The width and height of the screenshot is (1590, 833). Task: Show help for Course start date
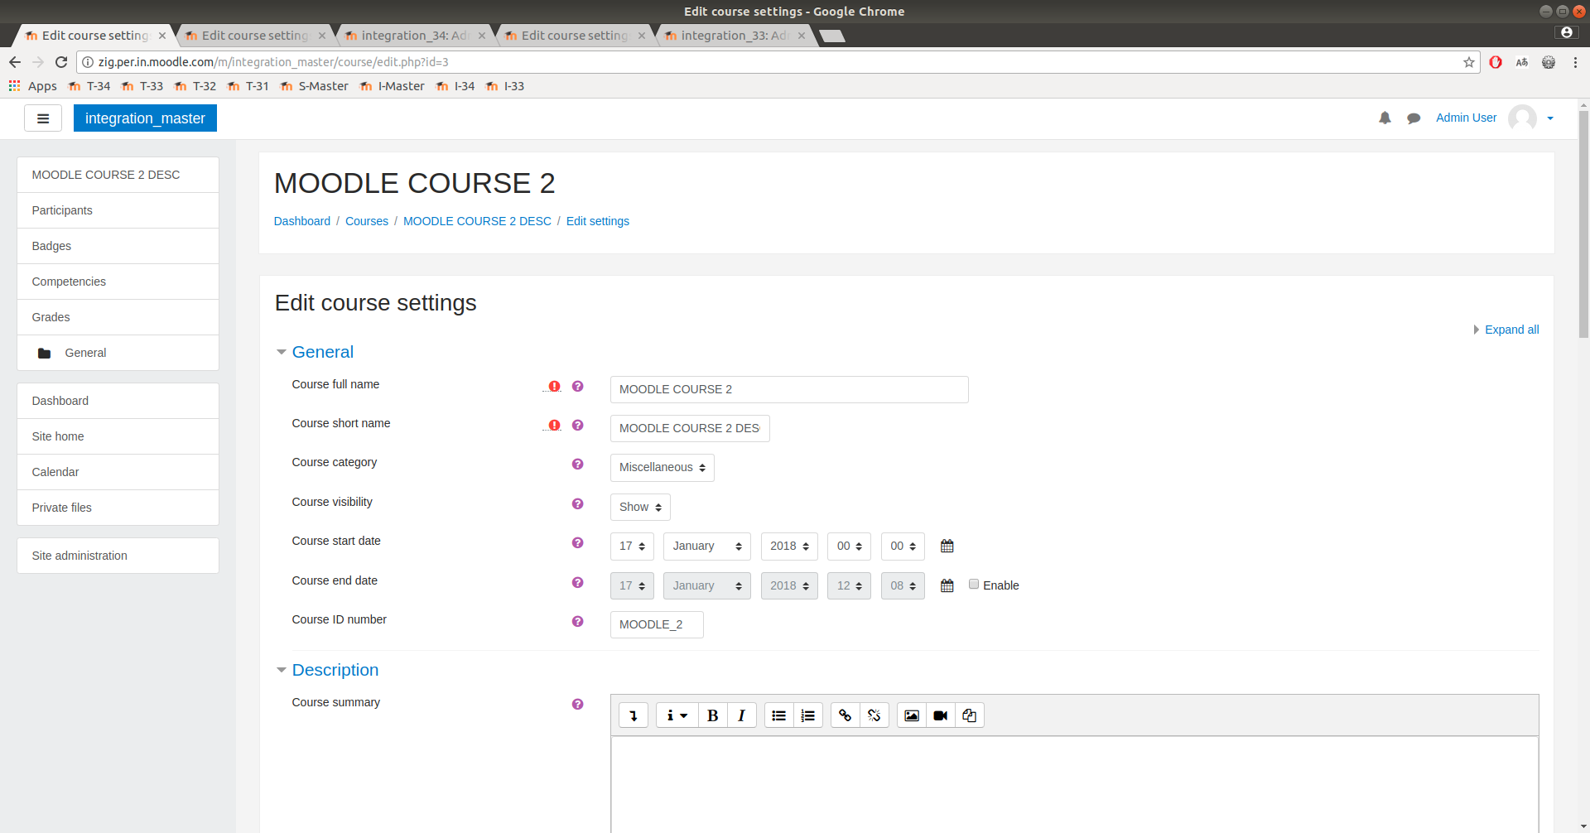click(578, 543)
